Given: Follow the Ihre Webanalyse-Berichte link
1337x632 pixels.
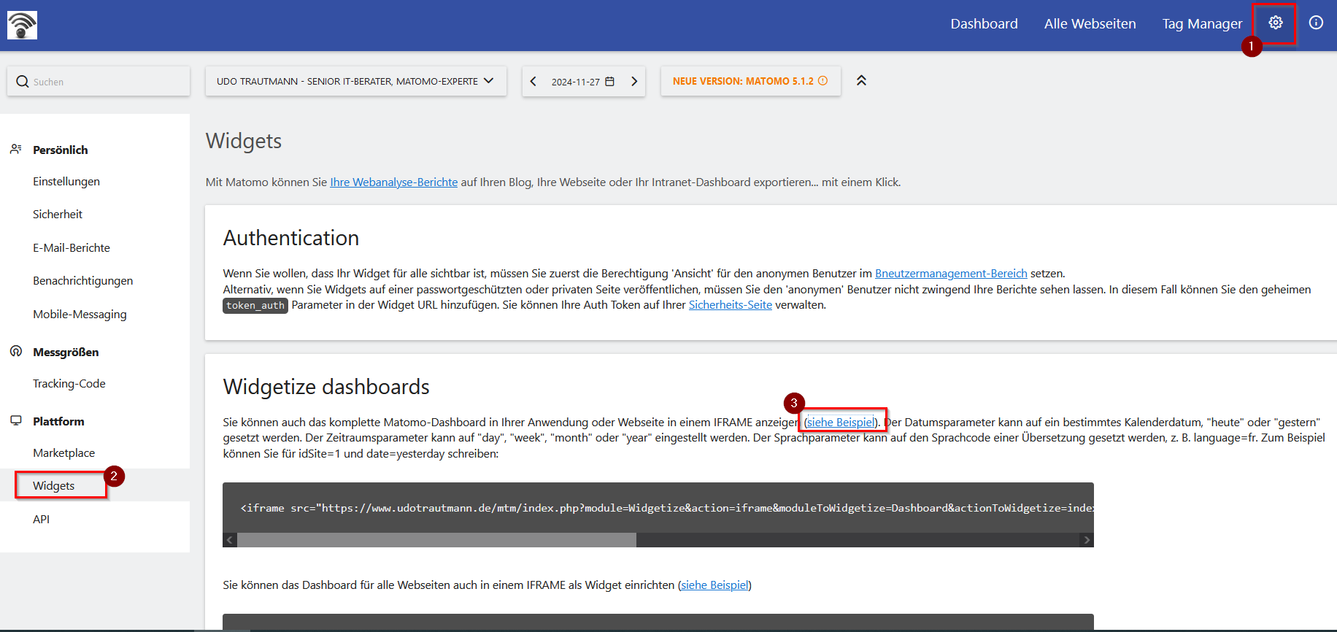Looking at the screenshot, I should 394,182.
